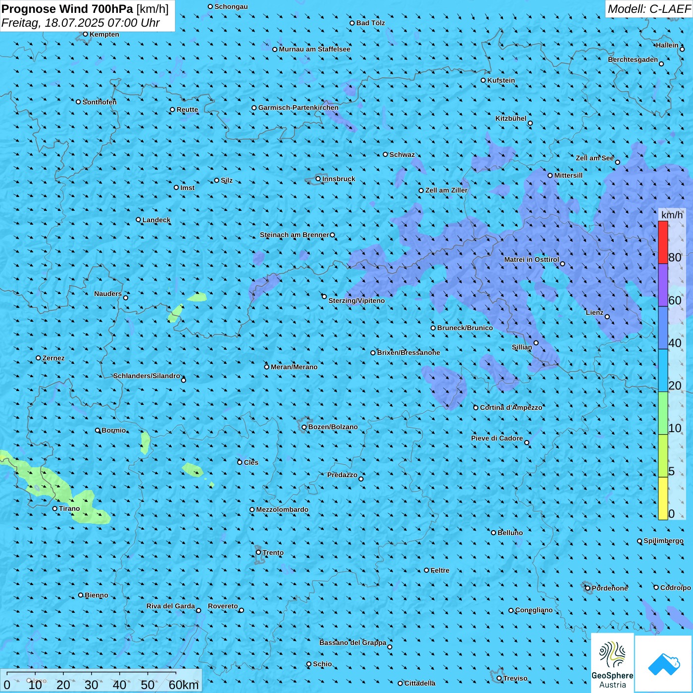The image size is (693, 693).
Task: Click the Bruneck/Brunico label
Action: (x=465, y=328)
